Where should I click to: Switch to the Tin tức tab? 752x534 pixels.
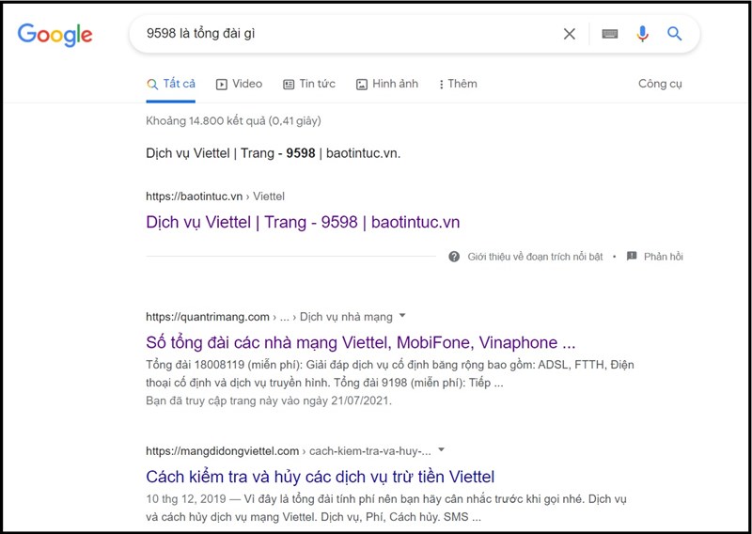point(309,84)
